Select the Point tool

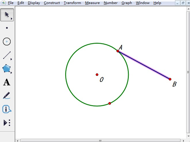point(7,28)
